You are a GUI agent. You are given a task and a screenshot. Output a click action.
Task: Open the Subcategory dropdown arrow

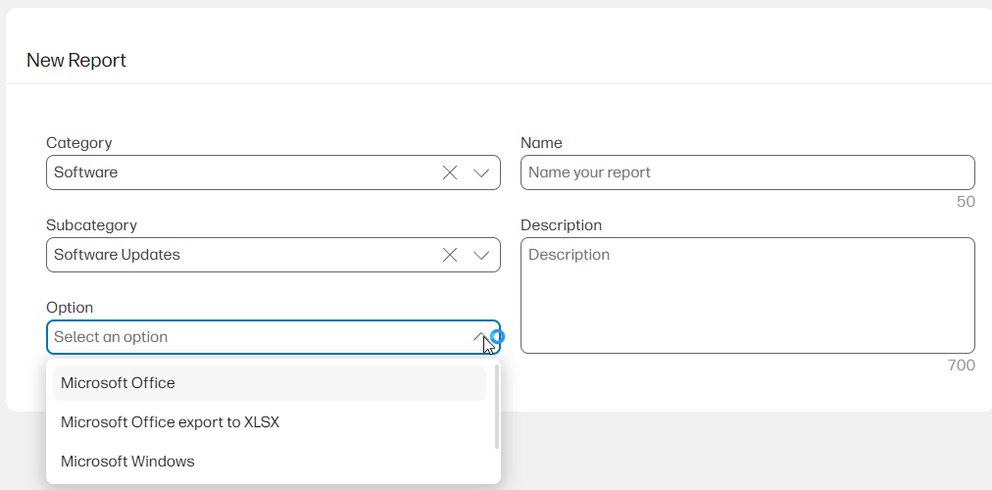click(x=481, y=255)
